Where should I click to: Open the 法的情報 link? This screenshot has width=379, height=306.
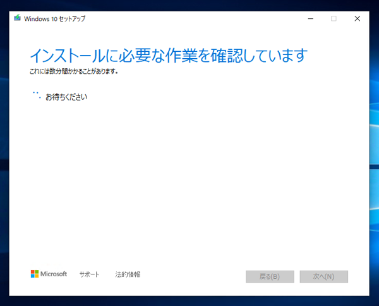point(128,274)
